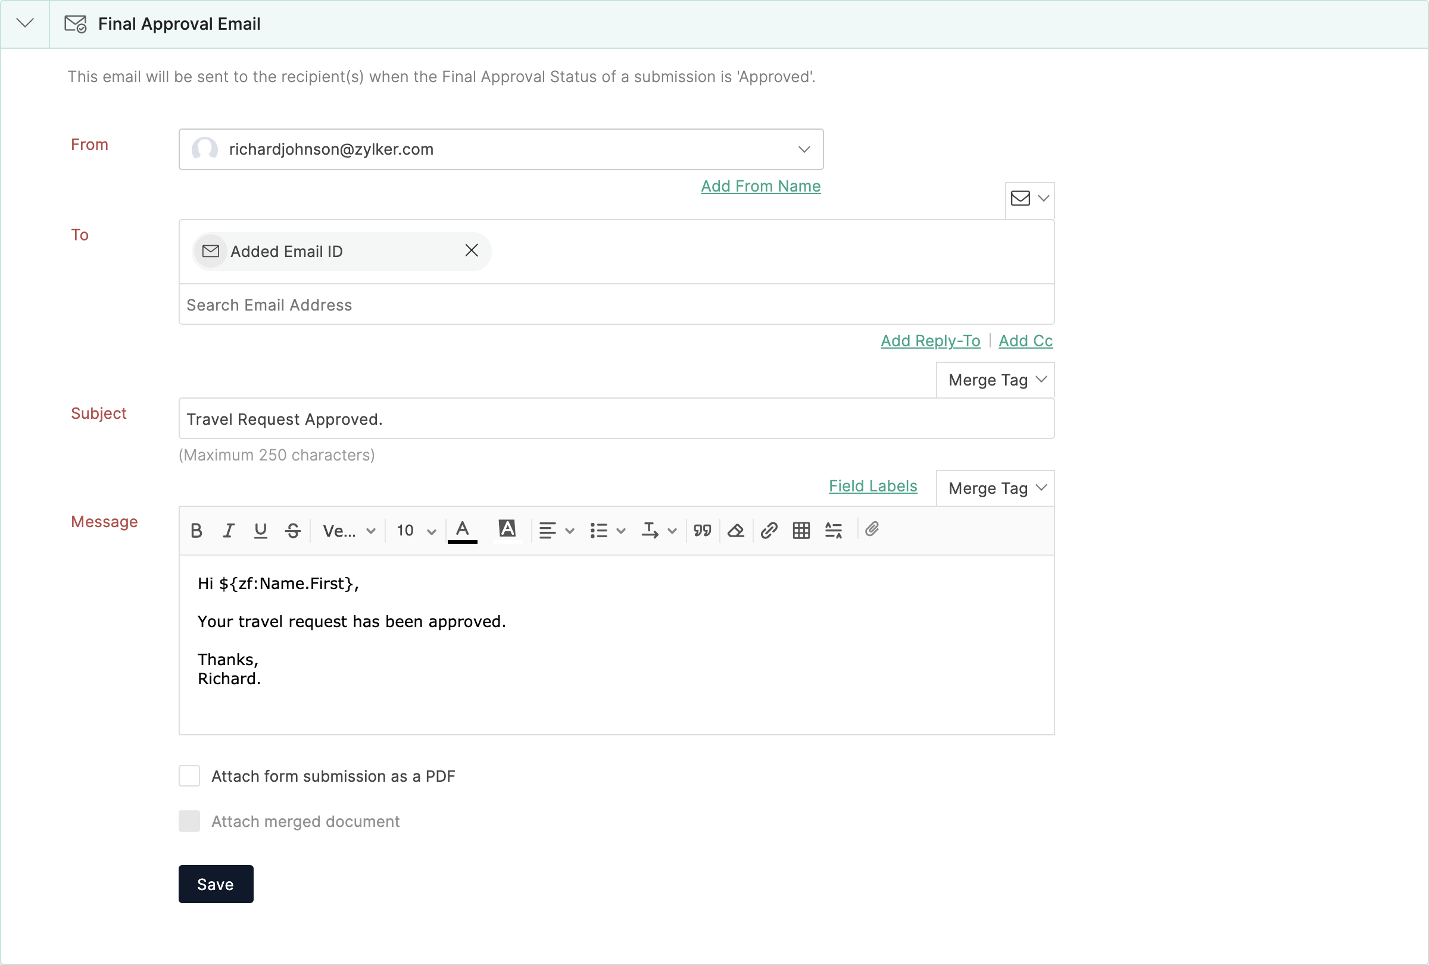Collapse the Final Approval Email section
Image resolution: width=1429 pixels, height=965 pixels.
[25, 23]
